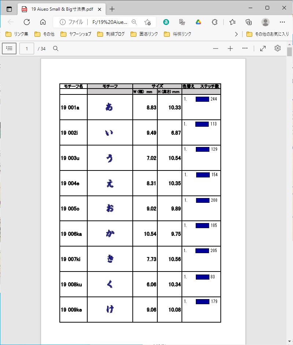Click the scrollbar down arrow

tap(289, 341)
